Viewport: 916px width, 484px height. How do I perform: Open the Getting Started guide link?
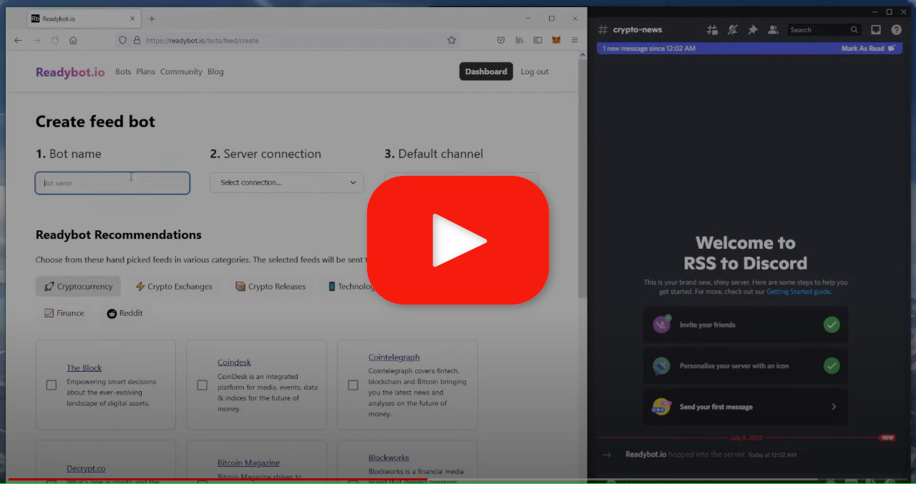(x=799, y=291)
